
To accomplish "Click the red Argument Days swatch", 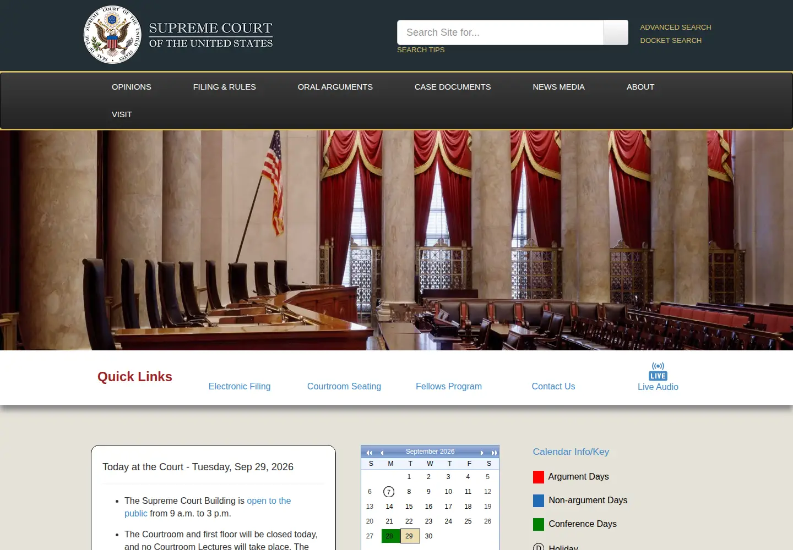I will pyautogui.click(x=538, y=477).
